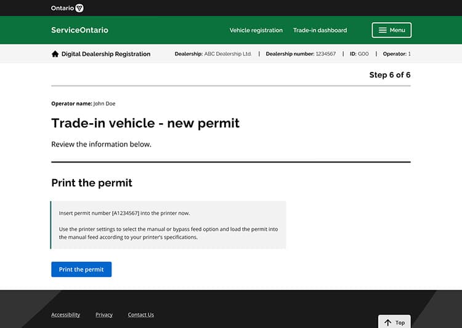Click the Ontario trillium logo icon
The width and height of the screenshot is (462, 328).
[79, 8]
